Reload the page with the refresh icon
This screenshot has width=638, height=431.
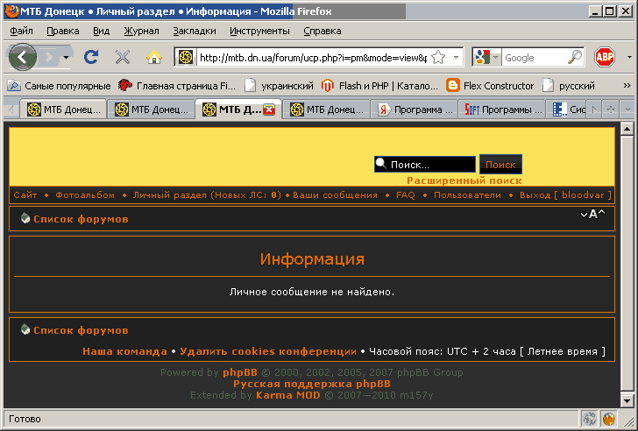point(90,57)
